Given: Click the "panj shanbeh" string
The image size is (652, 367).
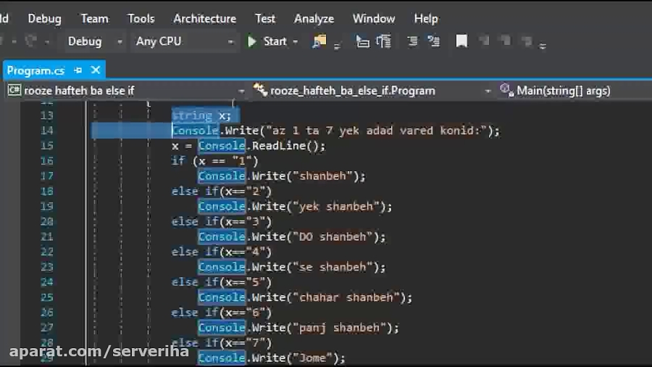Looking at the screenshot, I should pyautogui.click(x=339, y=328).
